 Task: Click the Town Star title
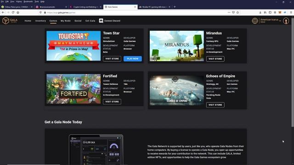[x=111, y=33]
